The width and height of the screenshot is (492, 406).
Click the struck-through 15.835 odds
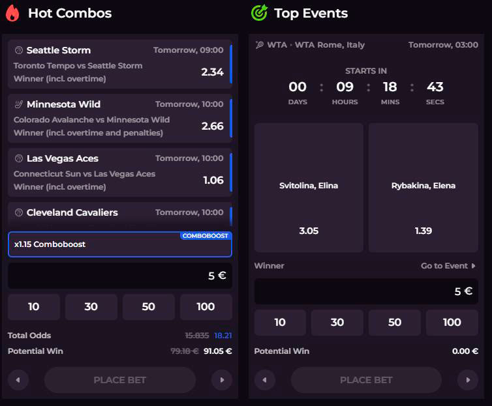click(197, 336)
